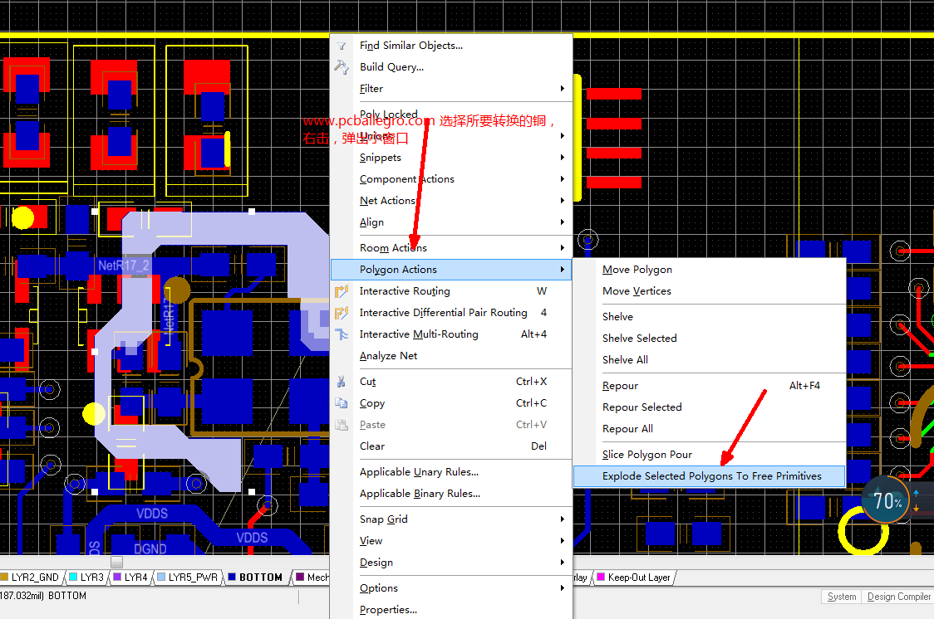Screen dimensions: 934x619
Task: Expand the Snap Grid submenu
Action: pos(451,519)
